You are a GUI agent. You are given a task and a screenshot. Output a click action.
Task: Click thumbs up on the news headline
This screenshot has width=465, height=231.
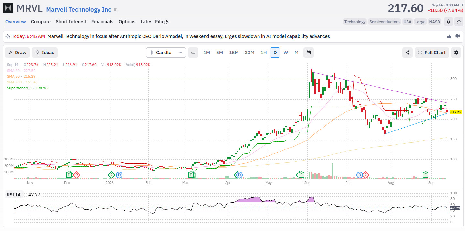[x=449, y=36]
